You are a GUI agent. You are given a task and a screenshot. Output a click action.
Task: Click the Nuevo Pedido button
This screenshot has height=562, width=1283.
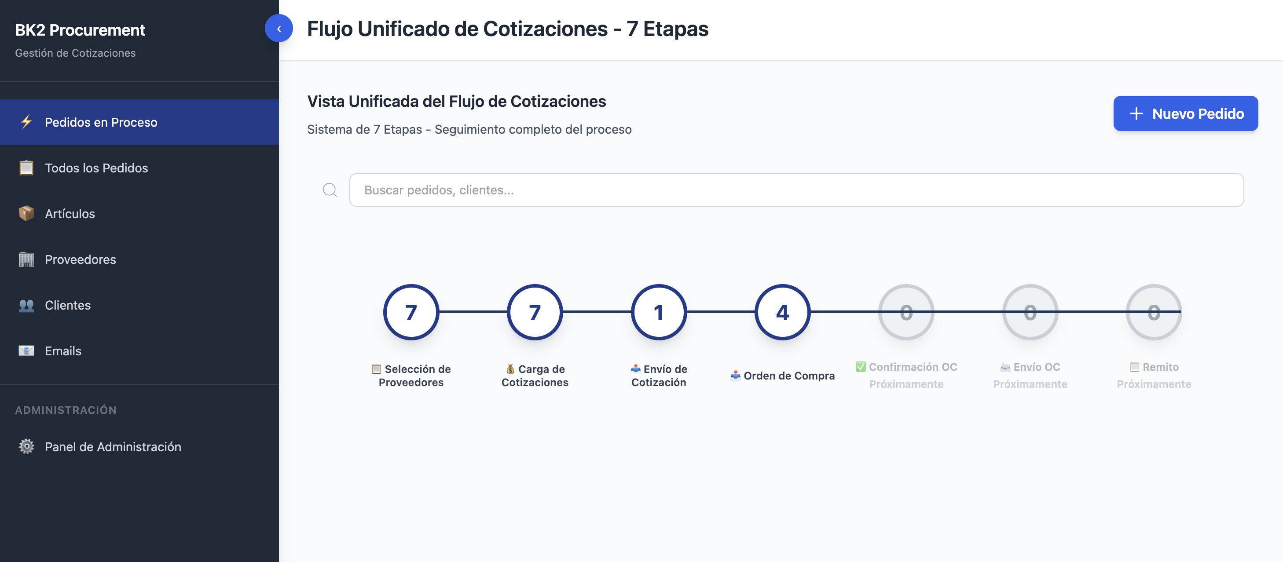point(1186,113)
